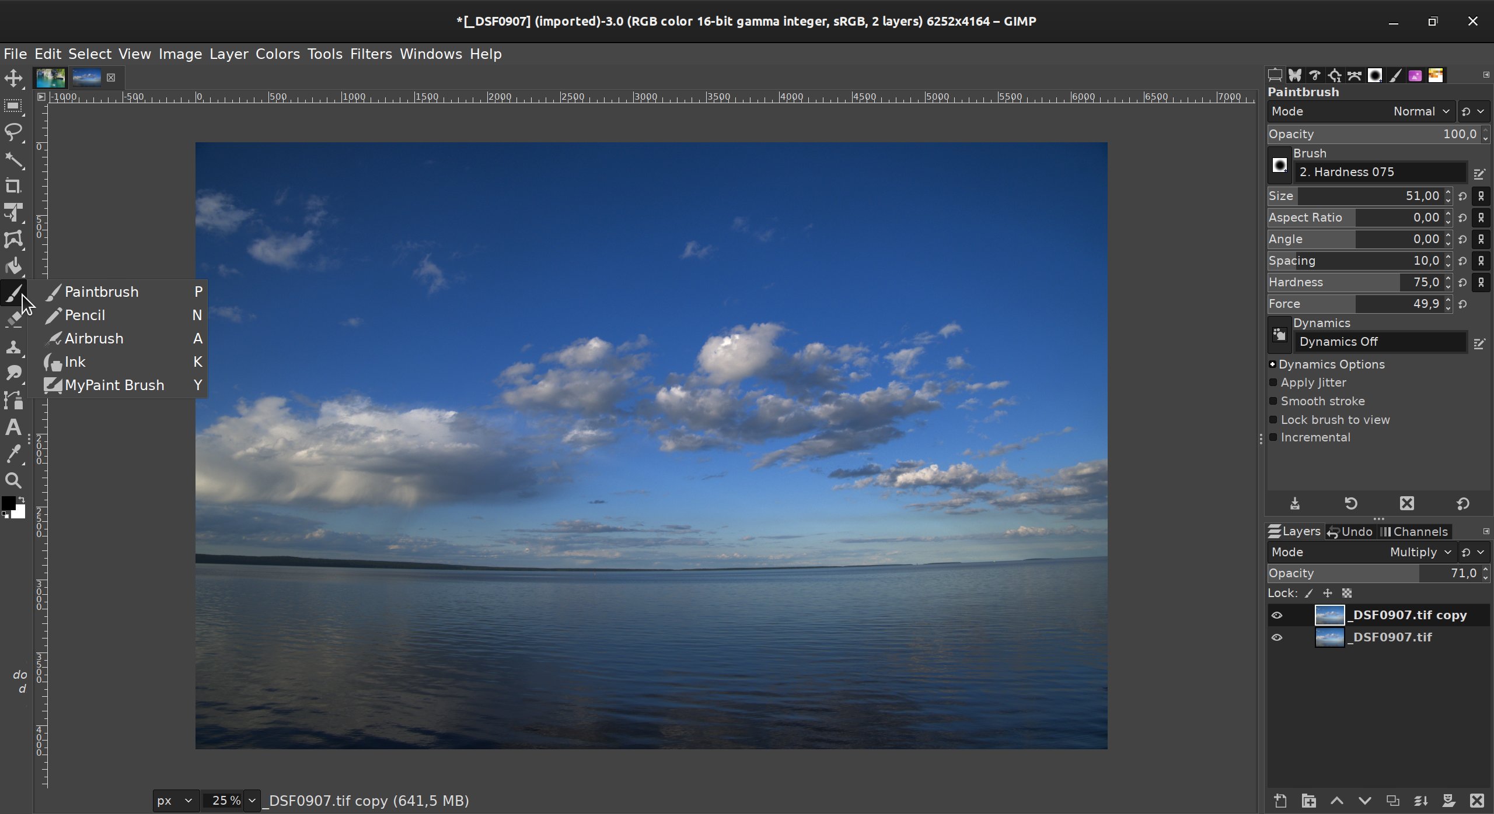Hide the _DSF0907.tif layer
Screen dimensions: 1494x814
click(1277, 637)
